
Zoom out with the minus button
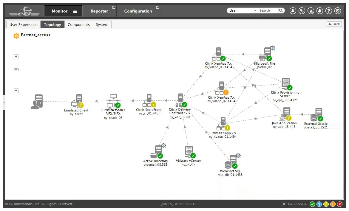coord(16,91)
